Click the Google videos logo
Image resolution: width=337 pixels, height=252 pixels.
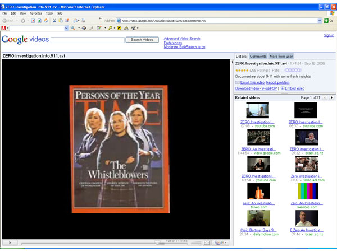(x=24, y=39)
